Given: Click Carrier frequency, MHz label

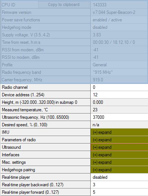Looking at the screenshot, I should [x=22, y=80].
